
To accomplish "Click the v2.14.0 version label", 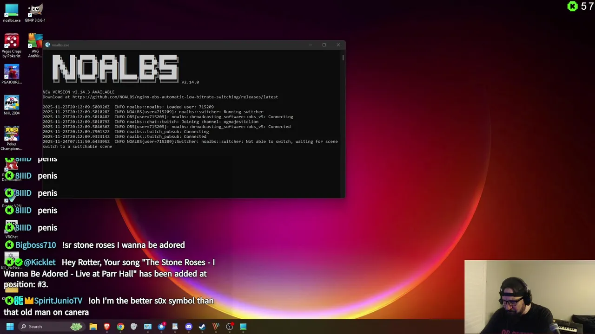I will pos(190,82).
